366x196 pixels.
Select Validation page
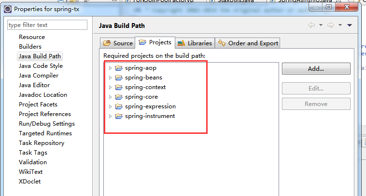33,162
